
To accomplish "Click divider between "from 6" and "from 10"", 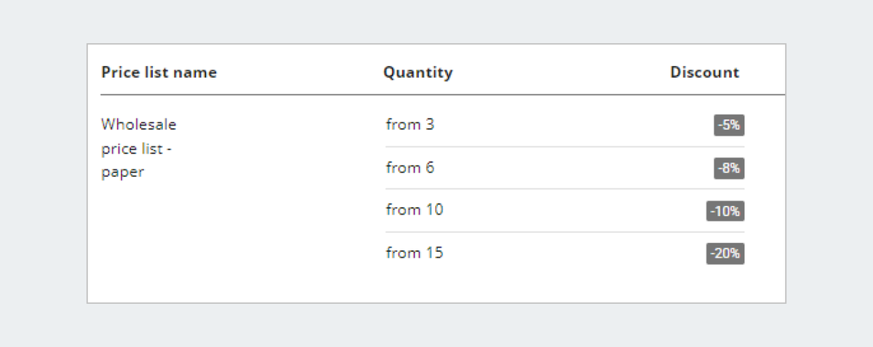I will [x=565, y=189].
